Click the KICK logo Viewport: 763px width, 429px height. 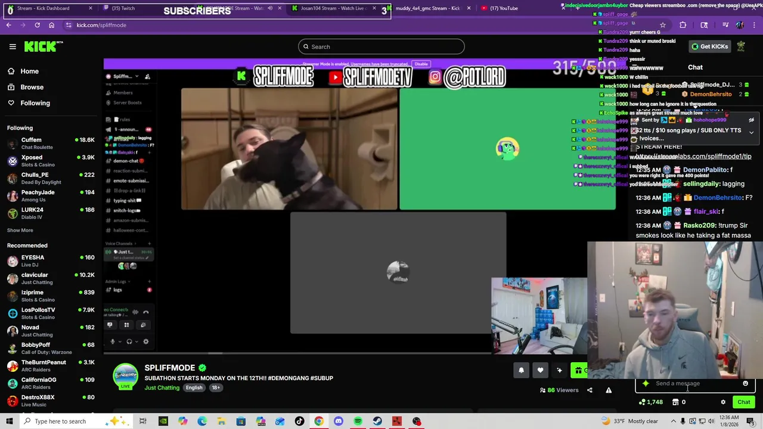coord(44,46)
